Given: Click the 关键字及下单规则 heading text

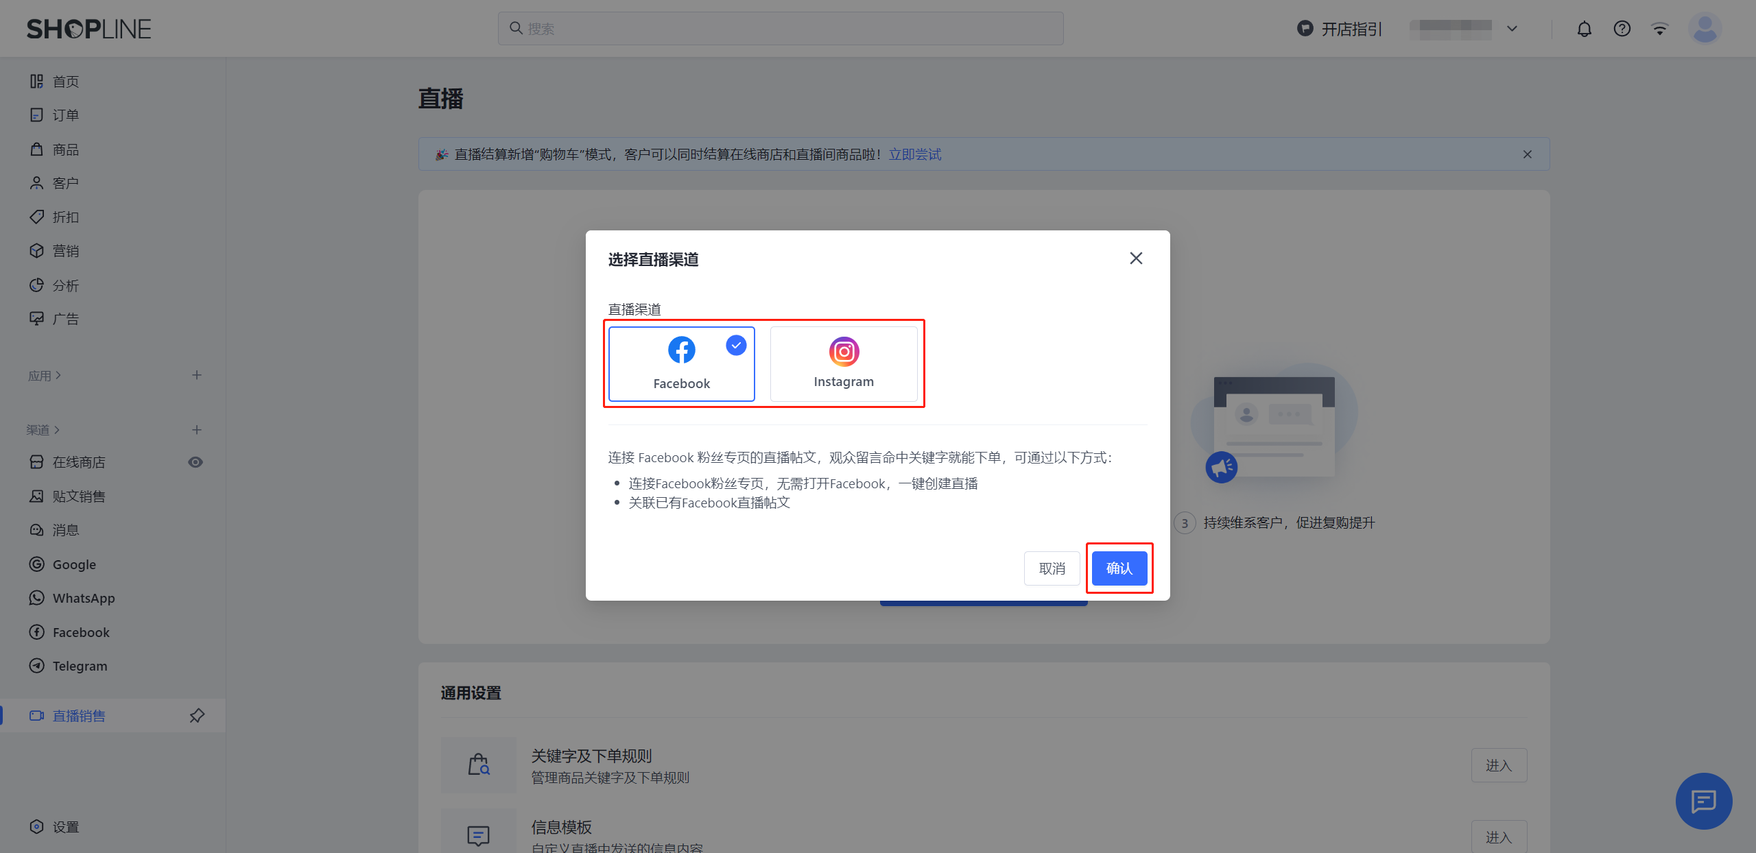Looking at the screenshot, I should click(591, 756).
